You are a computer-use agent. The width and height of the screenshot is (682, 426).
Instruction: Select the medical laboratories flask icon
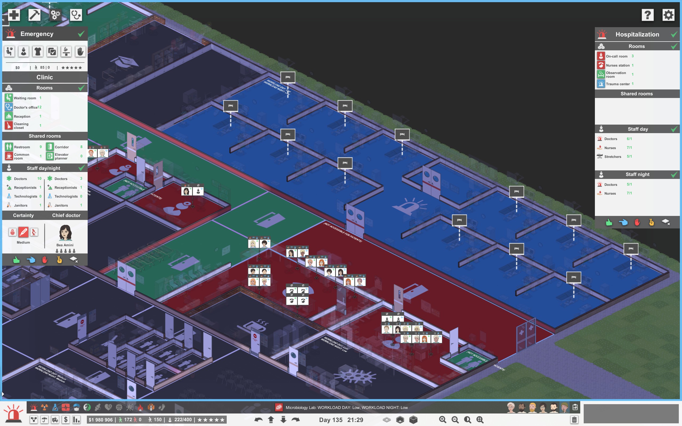[55, 407]
